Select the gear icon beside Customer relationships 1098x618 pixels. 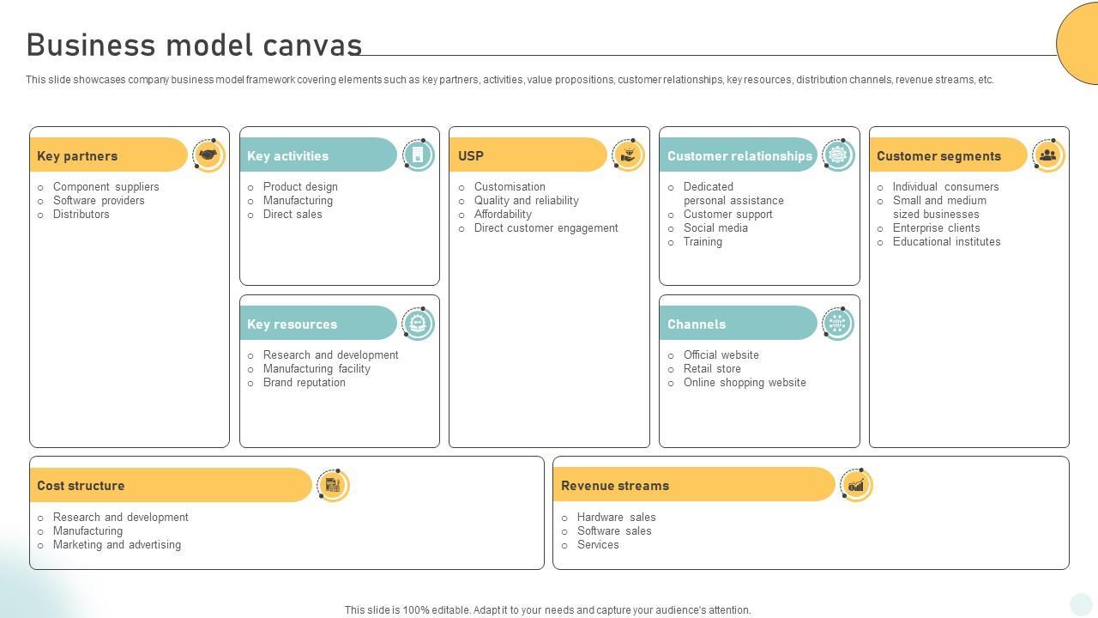pyautogui.click(x=838, y=155)
